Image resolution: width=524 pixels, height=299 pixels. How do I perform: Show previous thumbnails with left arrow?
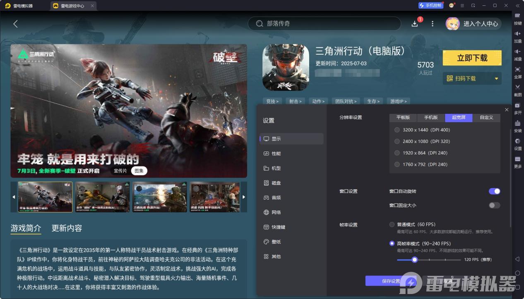[14, 197]
